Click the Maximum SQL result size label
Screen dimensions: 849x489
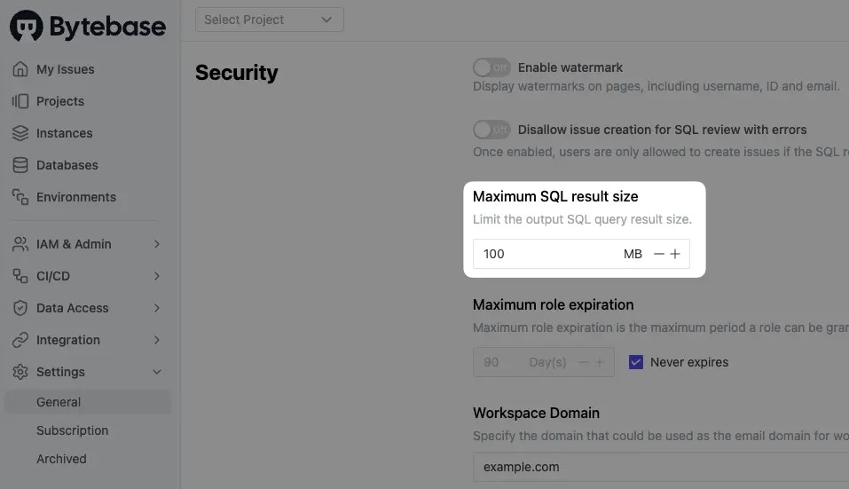pyautogui.click(x=555, y=196)
